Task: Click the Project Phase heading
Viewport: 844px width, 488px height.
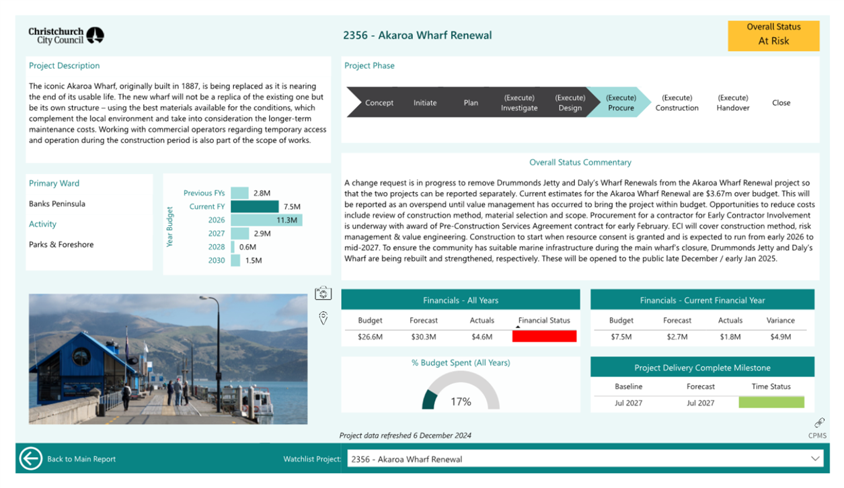Action: (369, 65)
